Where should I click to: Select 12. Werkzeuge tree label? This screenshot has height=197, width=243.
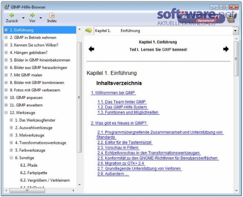[x=22, y=113]
